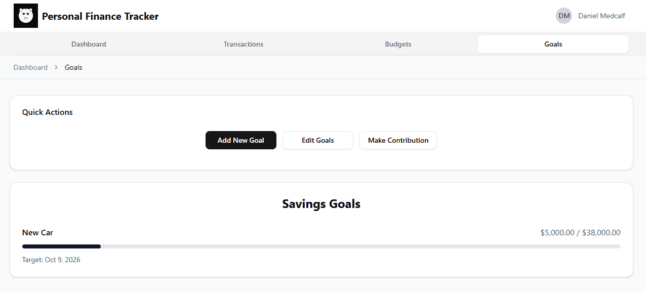This screenshot has width=646, height=292.
Task: Select the Goals tab
Action: 553,44
